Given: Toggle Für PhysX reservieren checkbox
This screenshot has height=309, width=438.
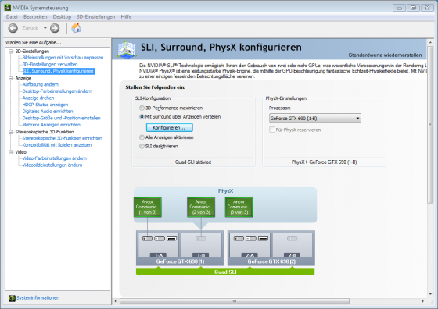Looking at the screenshot, I should coord(272,130).
